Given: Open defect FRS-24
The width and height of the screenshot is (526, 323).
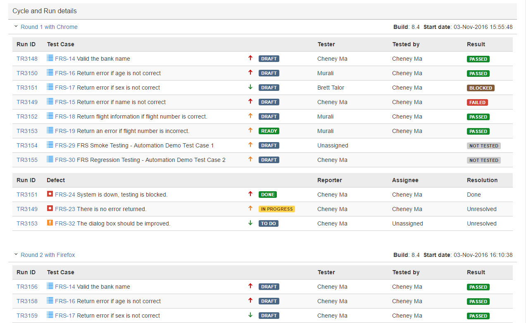Looking at the screenshot, I should pyautogui.click(x=65, y=195).
